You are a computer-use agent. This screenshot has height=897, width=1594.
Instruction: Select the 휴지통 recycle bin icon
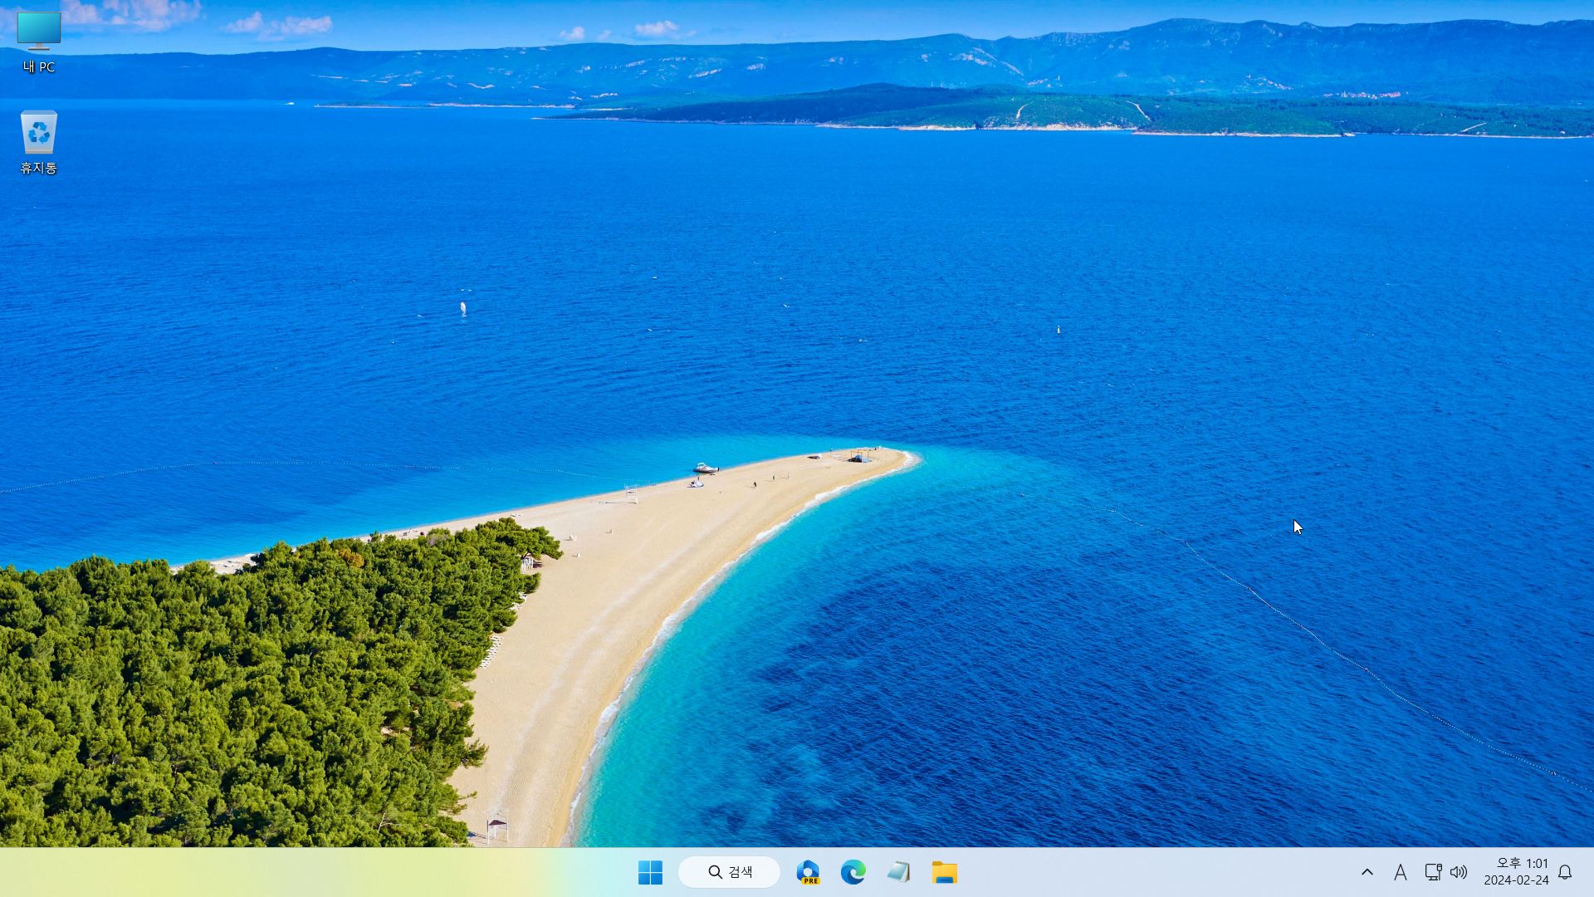(39, 142)
